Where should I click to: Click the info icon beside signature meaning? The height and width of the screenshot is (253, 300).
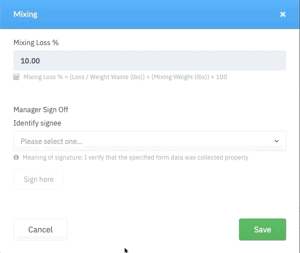(16, 157)
